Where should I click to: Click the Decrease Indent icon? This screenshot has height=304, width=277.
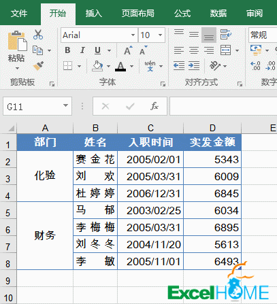[179, 66]
